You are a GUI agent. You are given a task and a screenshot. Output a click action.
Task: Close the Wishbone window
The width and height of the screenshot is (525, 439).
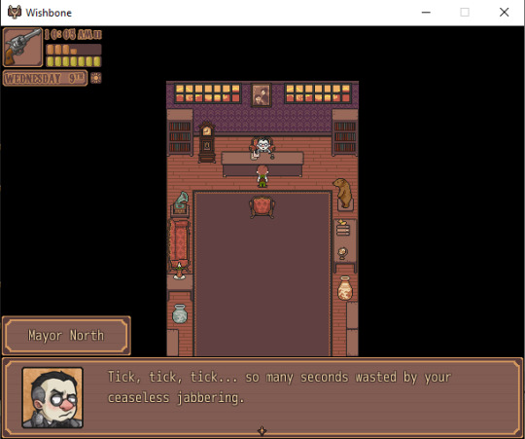tap(504, 13)
